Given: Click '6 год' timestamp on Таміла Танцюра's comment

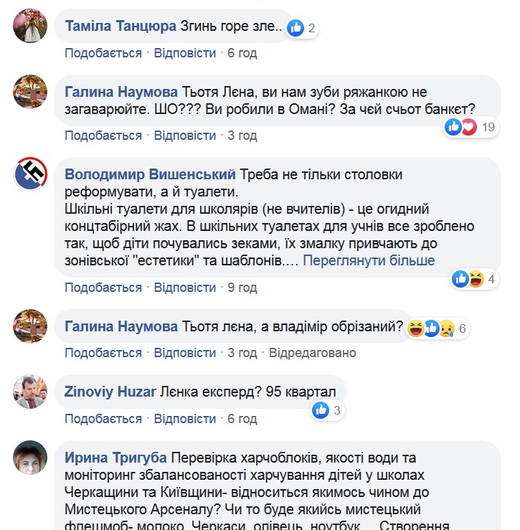Looking at the screenshot, I should click(242, 53).
